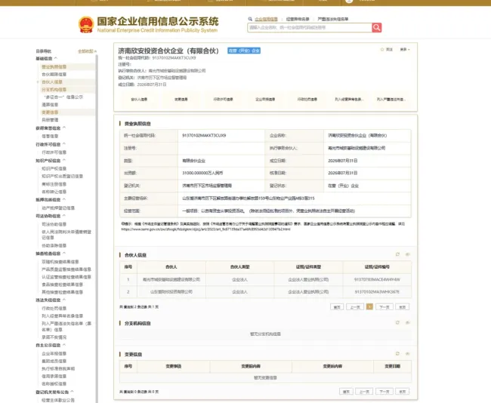Click the sidebar vertical scrollbar
Viewport: 491px width, 403px height.
97,229
